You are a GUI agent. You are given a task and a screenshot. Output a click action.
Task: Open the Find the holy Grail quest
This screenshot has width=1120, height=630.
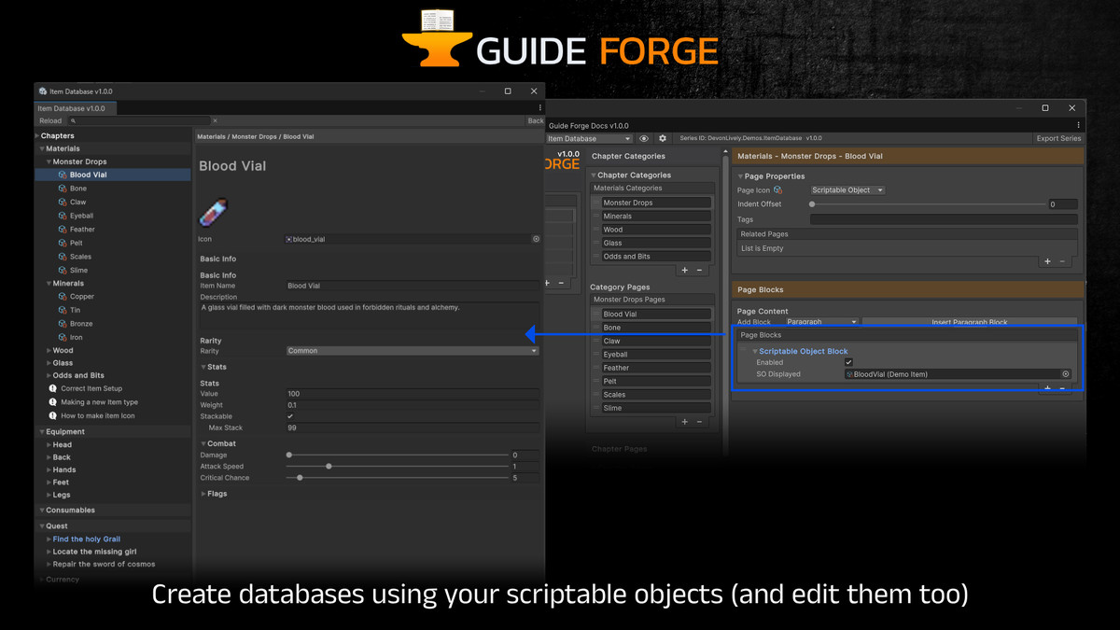[86, 539]
